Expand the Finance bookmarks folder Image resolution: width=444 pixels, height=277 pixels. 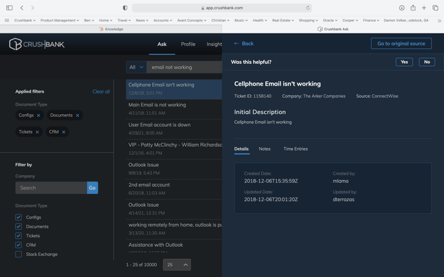pyautogui.click(x=371, y=21)
